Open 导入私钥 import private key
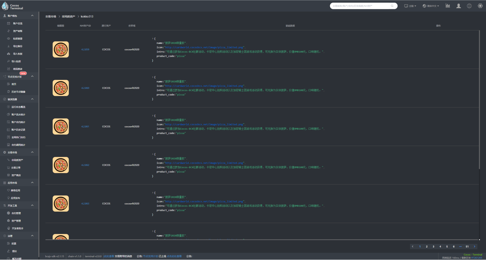The image size is (486, 260). click(16, 61)
